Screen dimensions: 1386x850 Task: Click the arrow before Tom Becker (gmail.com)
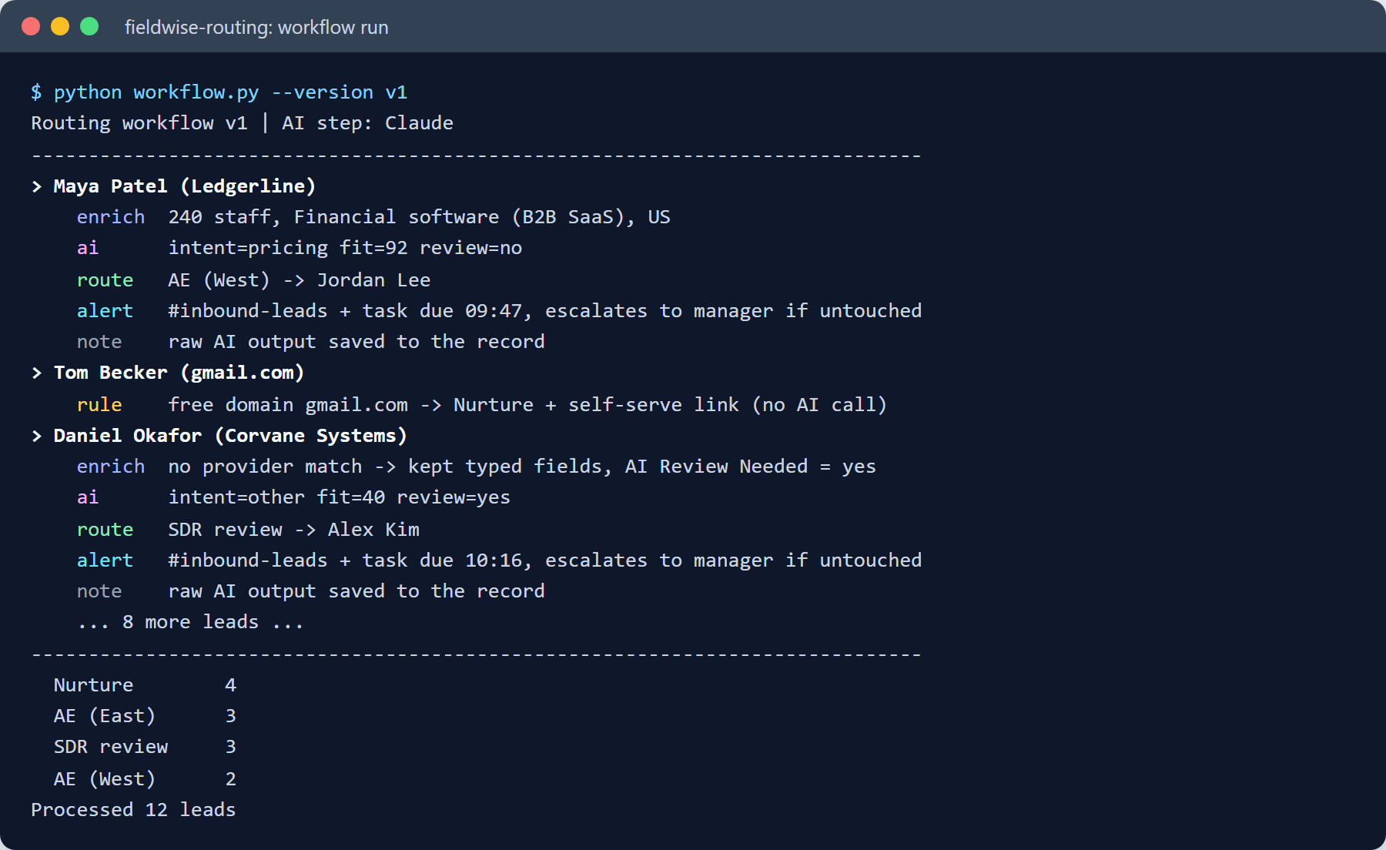click(x=37, y=373)
